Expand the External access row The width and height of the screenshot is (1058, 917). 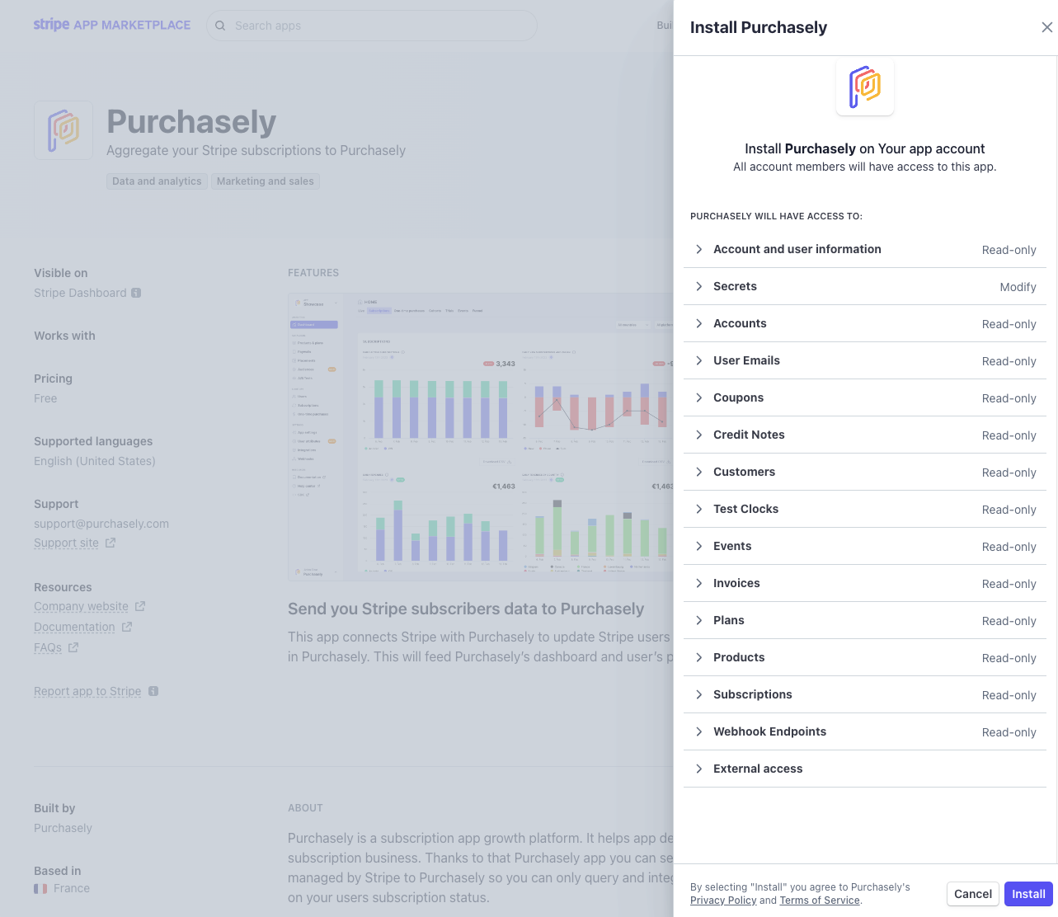pyautogui.click(x=864, y=769)
